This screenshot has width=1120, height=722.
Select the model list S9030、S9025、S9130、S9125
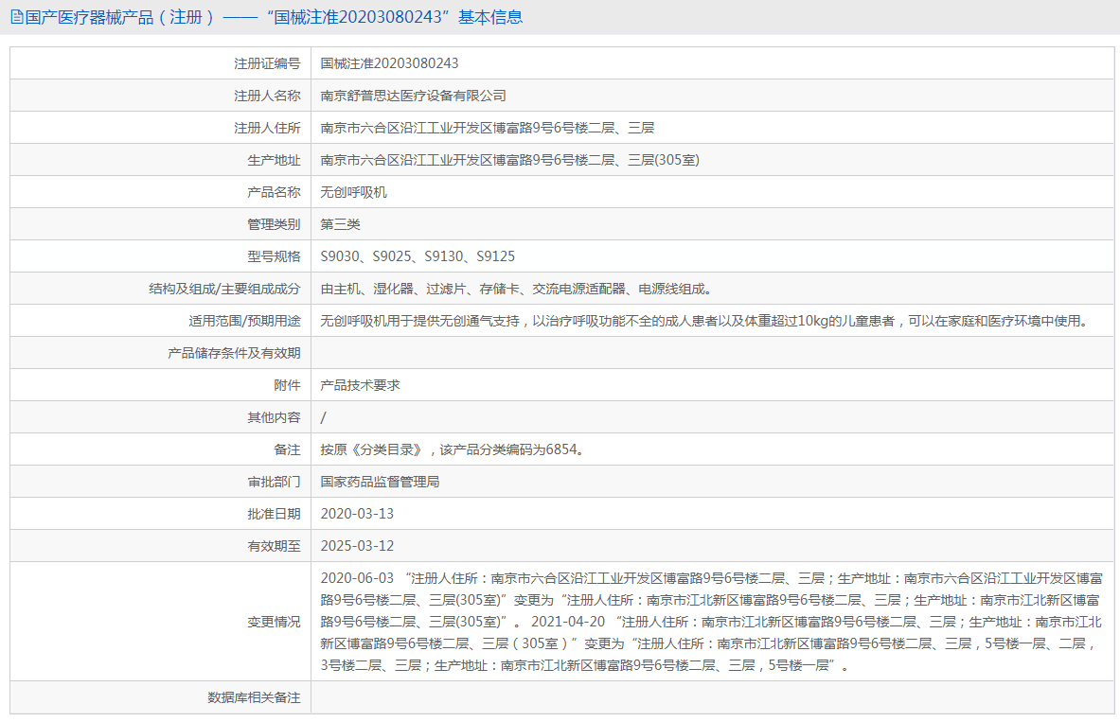(x=418, y=256)
